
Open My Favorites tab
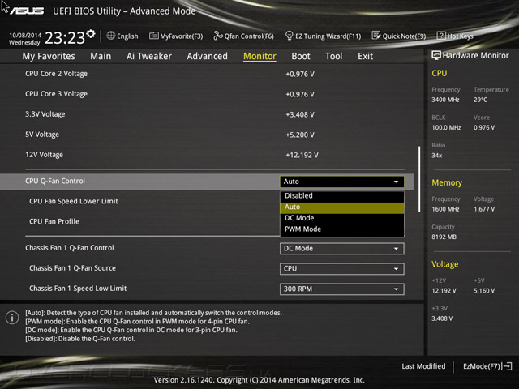[x=49, y=56]
